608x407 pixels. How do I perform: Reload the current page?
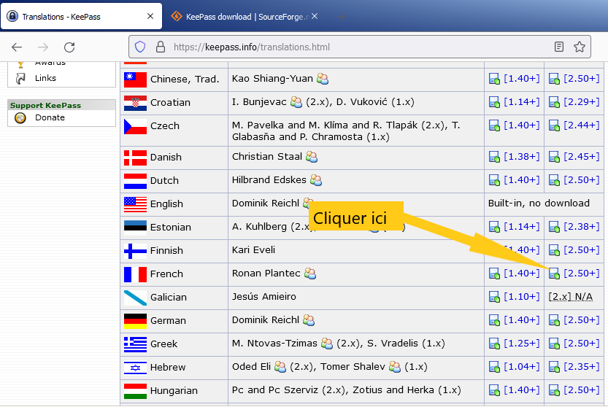pos(69,47)
